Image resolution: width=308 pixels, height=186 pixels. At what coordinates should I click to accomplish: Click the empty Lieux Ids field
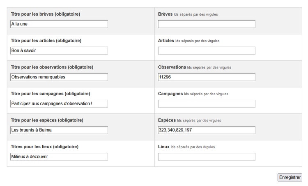[207, 156]
